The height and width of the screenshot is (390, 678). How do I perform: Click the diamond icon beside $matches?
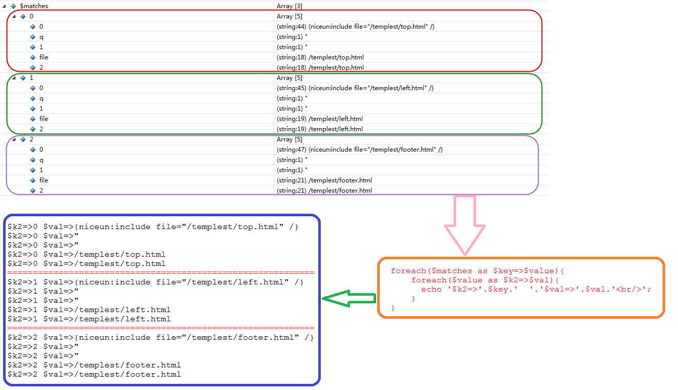coord(13,6)
